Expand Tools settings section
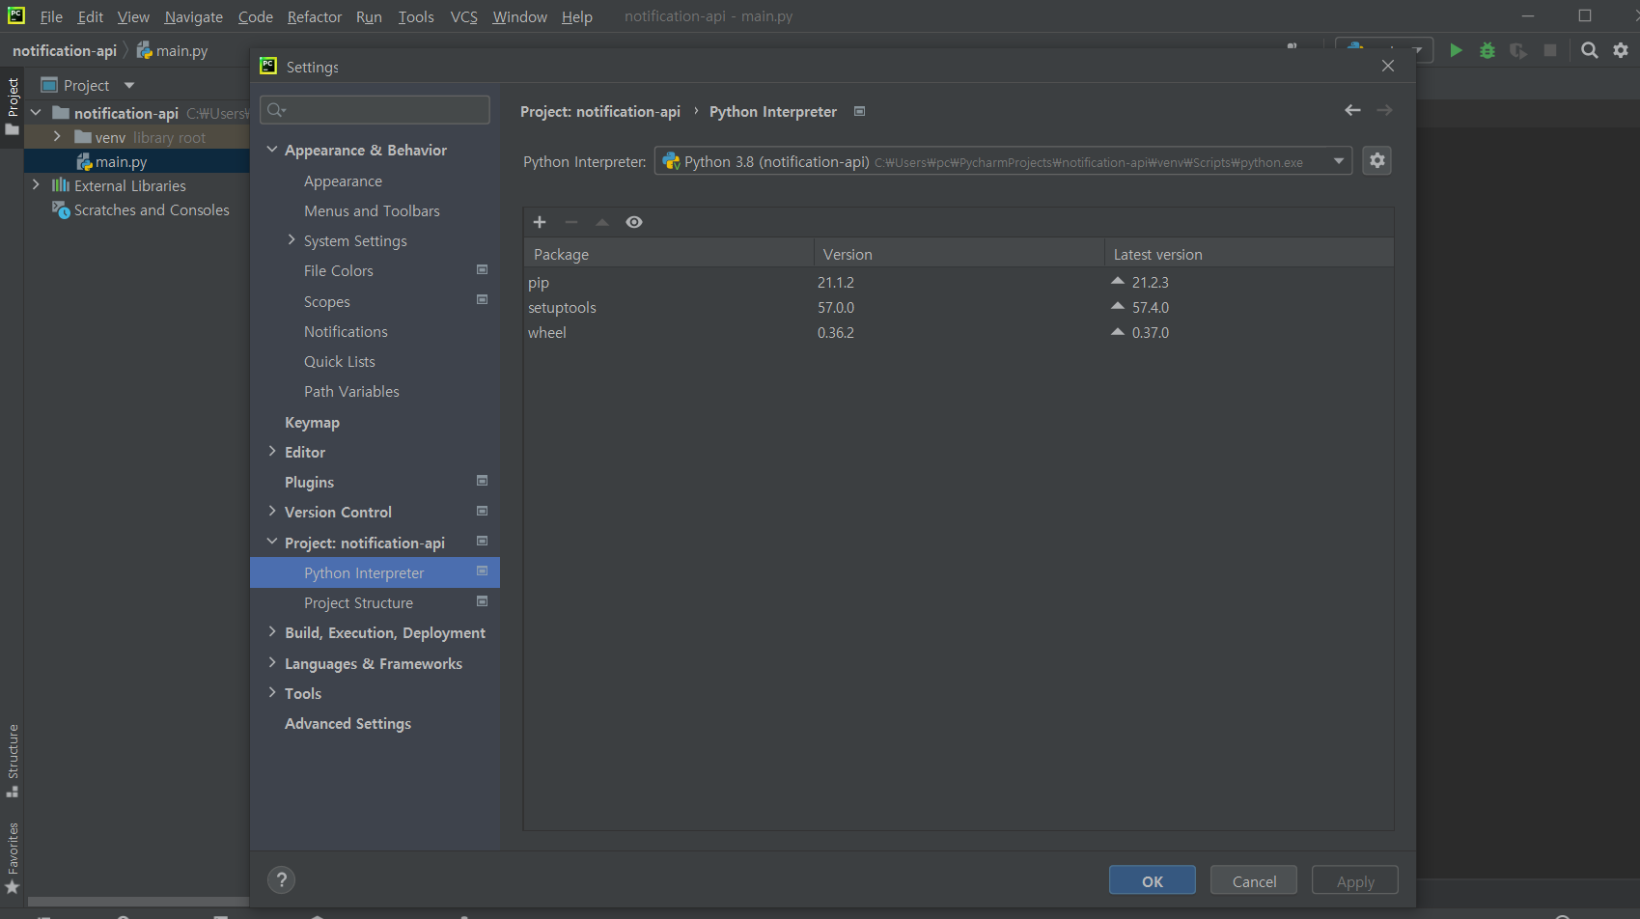The image size is (1640, 919). (x=272, y=693)
